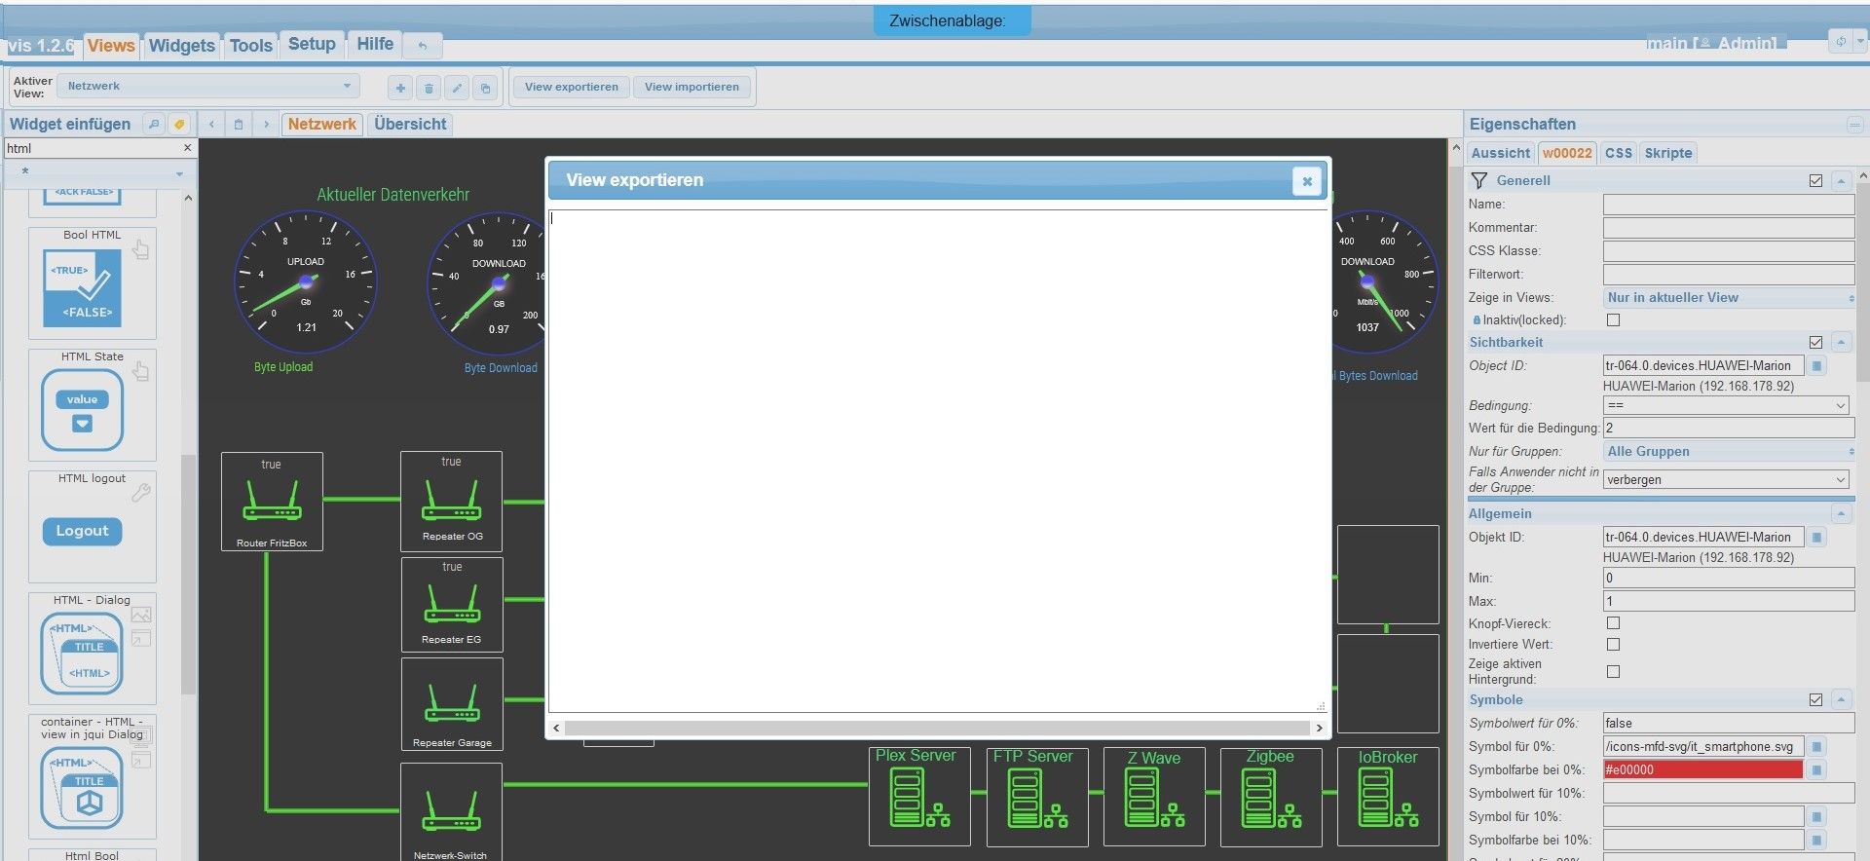The height and width of the screenshot is (861, 1870).
Task: Click the View importieren button
Action: [692, 87]
